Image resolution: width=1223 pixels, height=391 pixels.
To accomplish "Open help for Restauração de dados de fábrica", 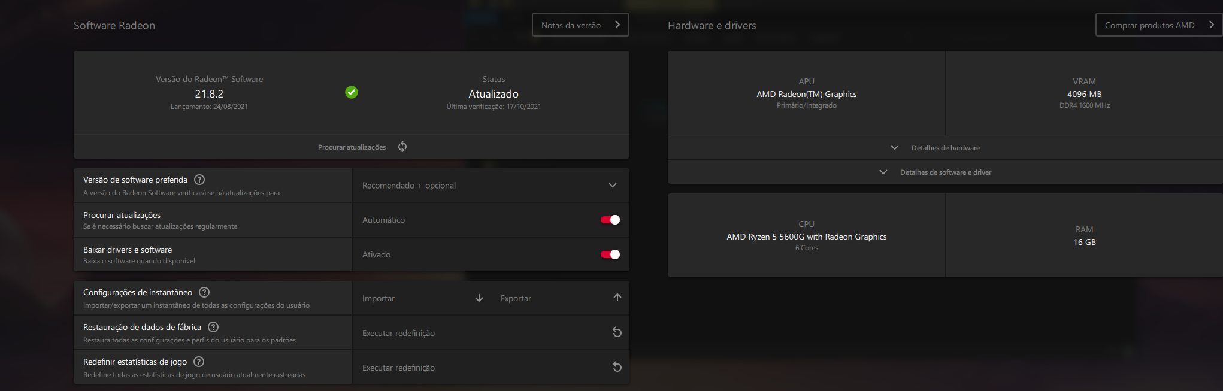I will tap(213, 327).
